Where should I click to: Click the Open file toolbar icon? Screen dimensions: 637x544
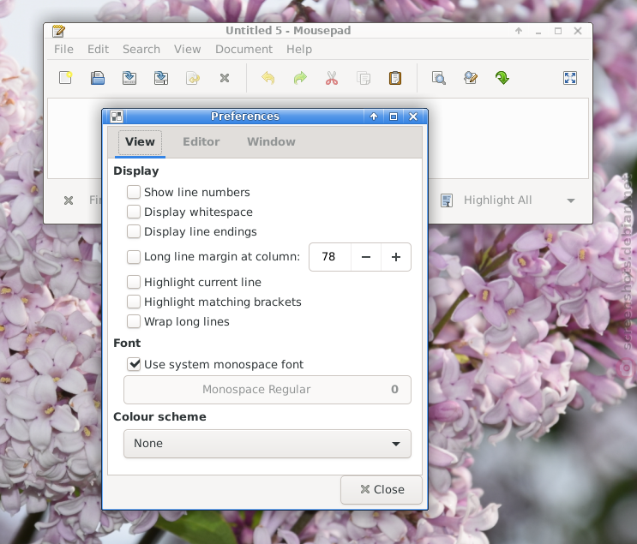98,78
